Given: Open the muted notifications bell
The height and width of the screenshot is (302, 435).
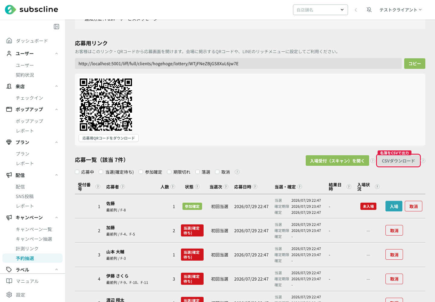Looking at the screenshot, I should click(369, 10).
